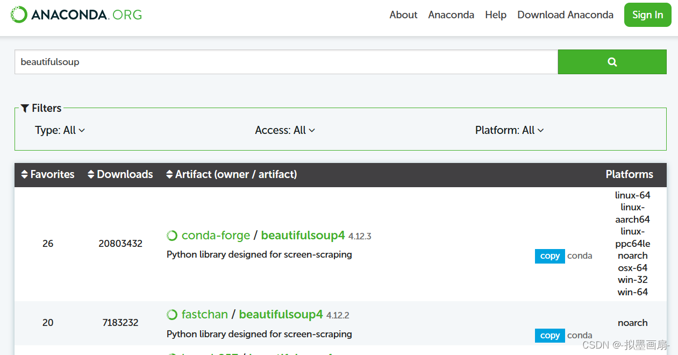Open the About menu item

pos(403,15)
